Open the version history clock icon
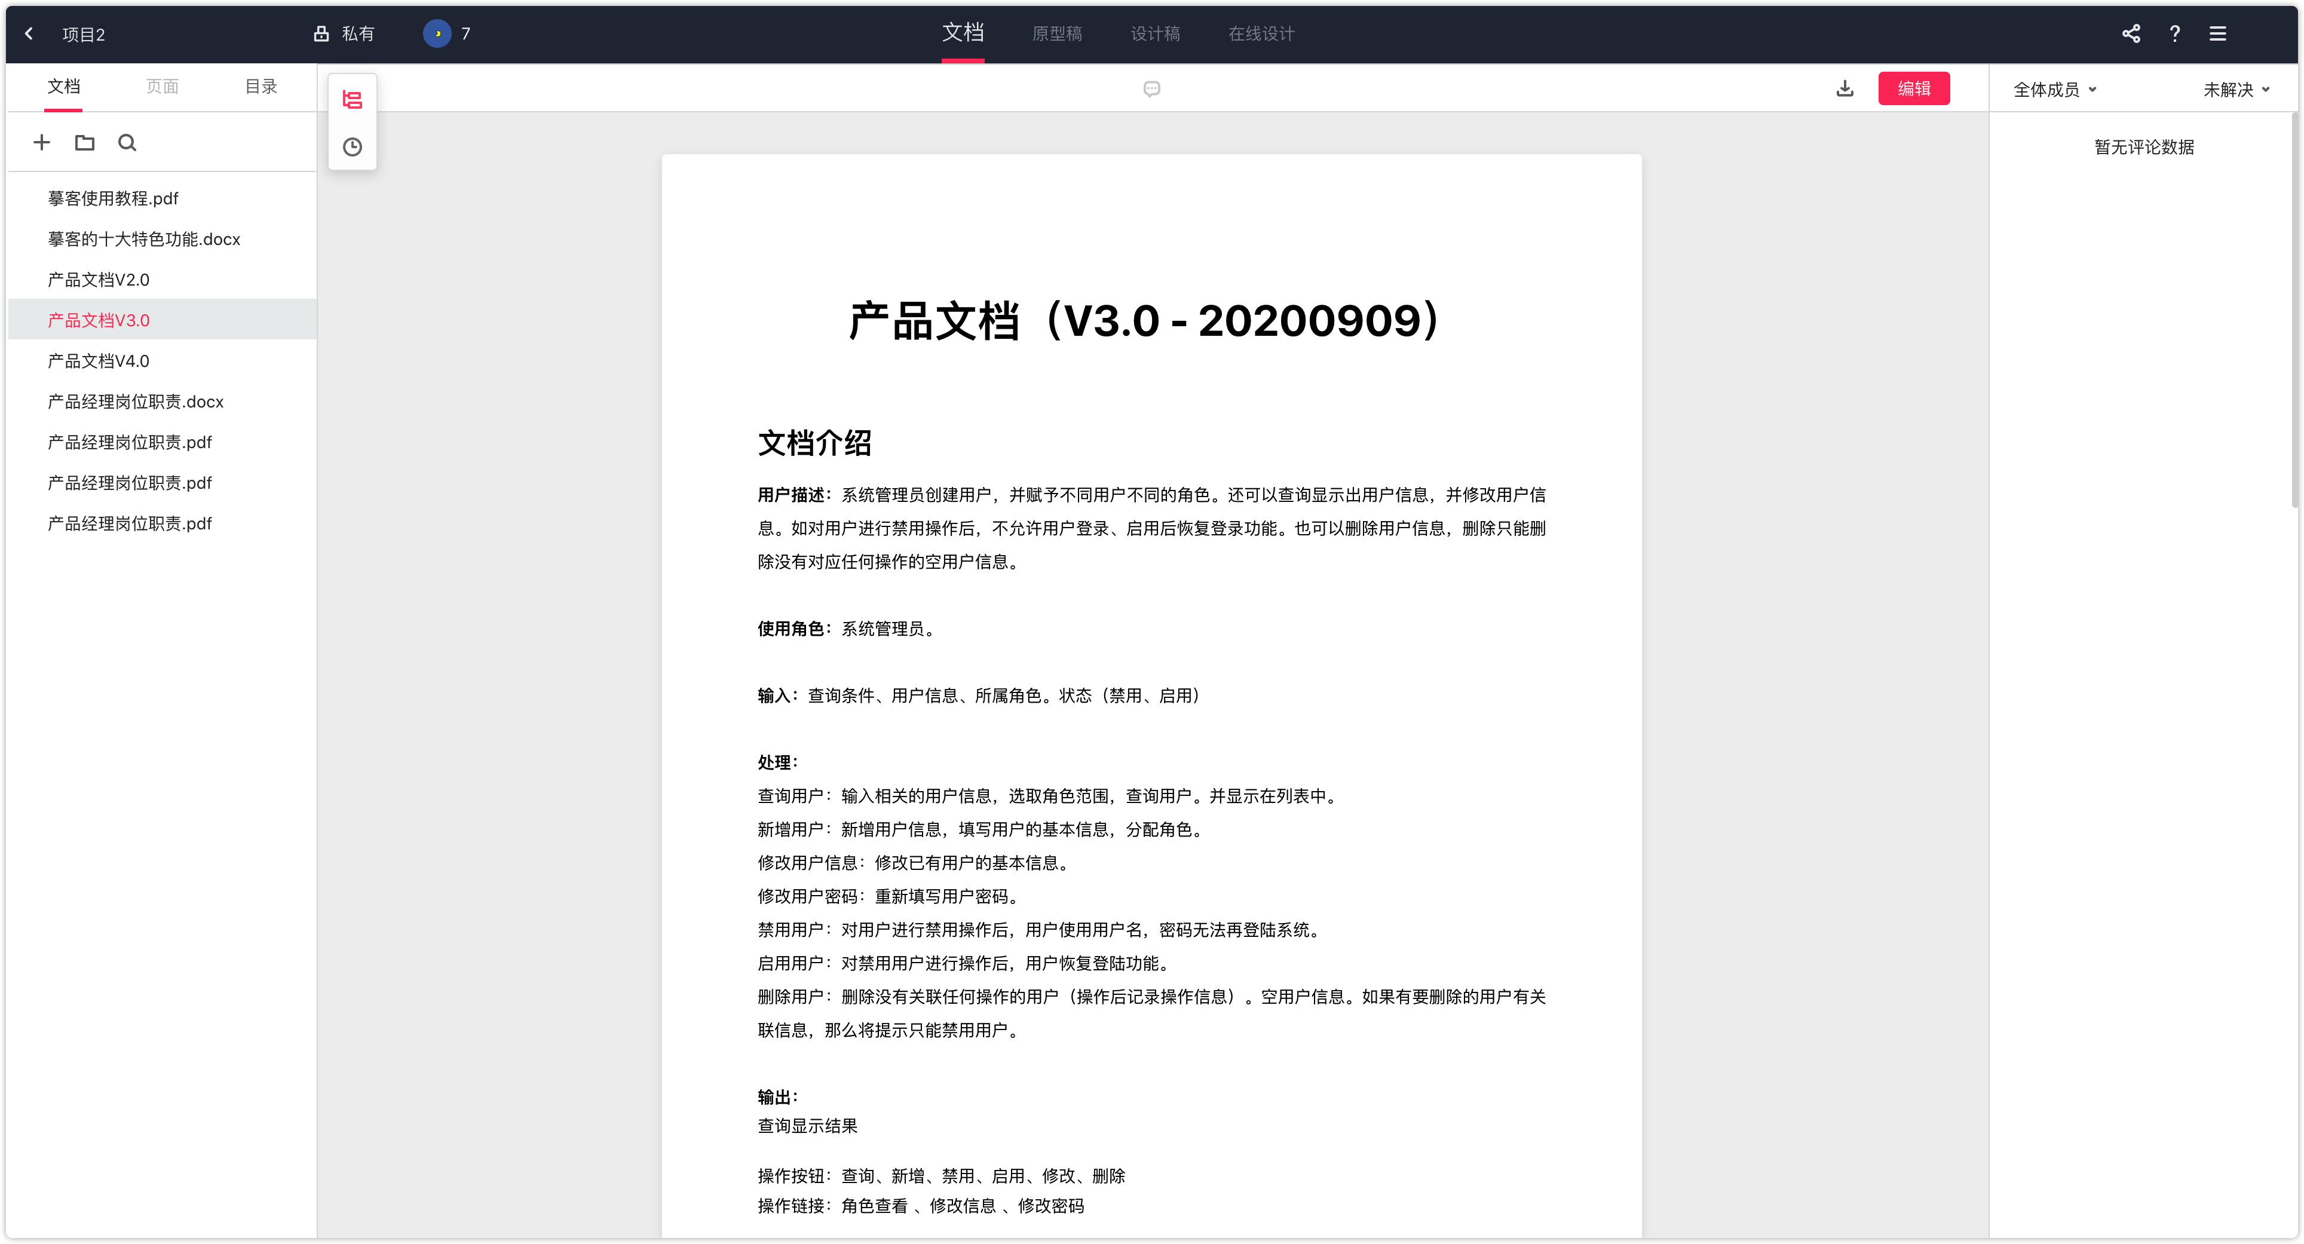This screenshot has width=2304, height=1244. [353, 146]
